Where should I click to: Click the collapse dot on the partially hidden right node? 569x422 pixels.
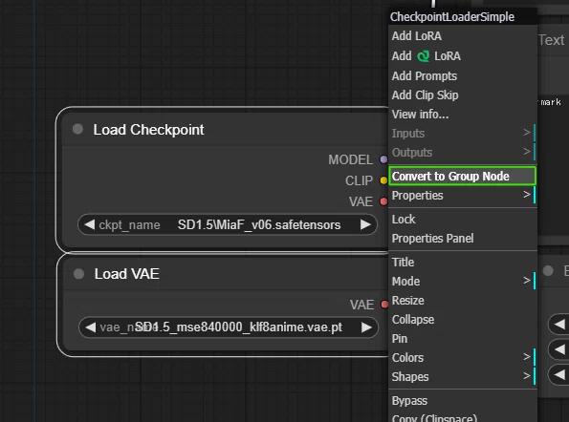[548, 270]
